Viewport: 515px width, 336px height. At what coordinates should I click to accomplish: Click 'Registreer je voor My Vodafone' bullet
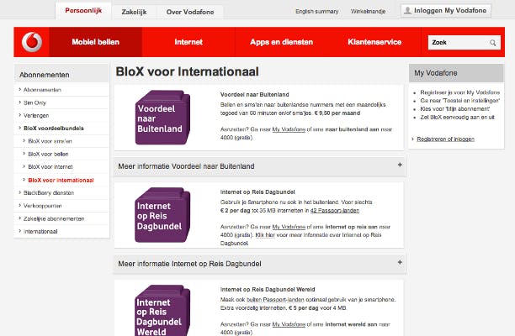tap(459, 92)
